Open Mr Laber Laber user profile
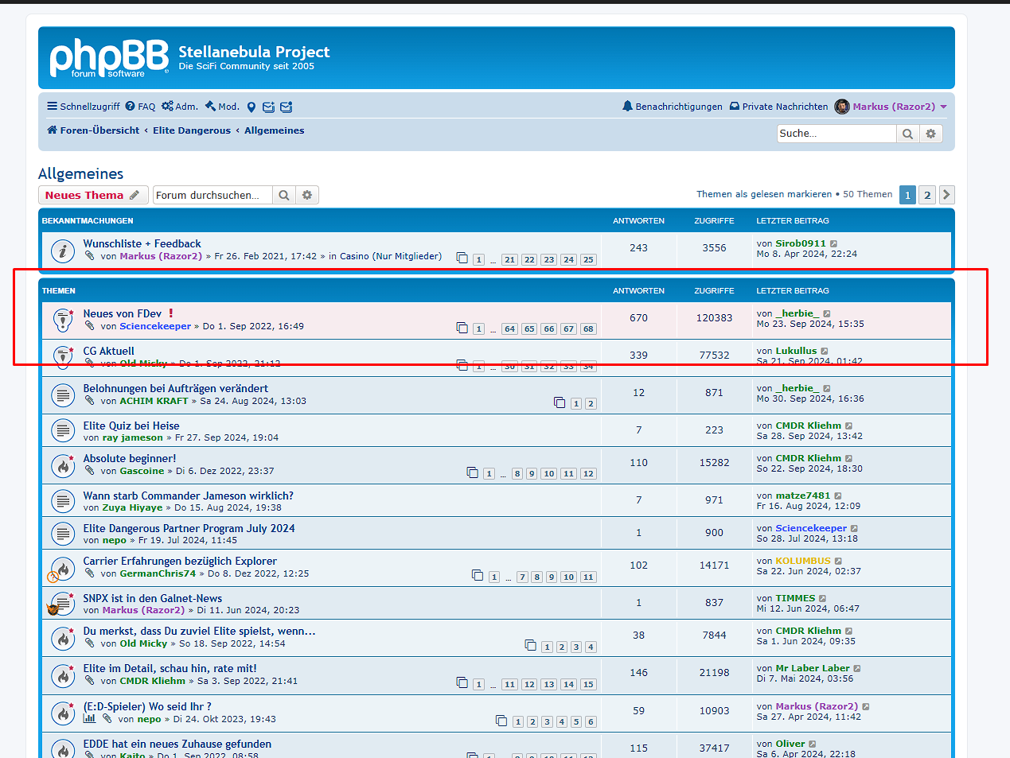1010x758 pixels. 813,668
